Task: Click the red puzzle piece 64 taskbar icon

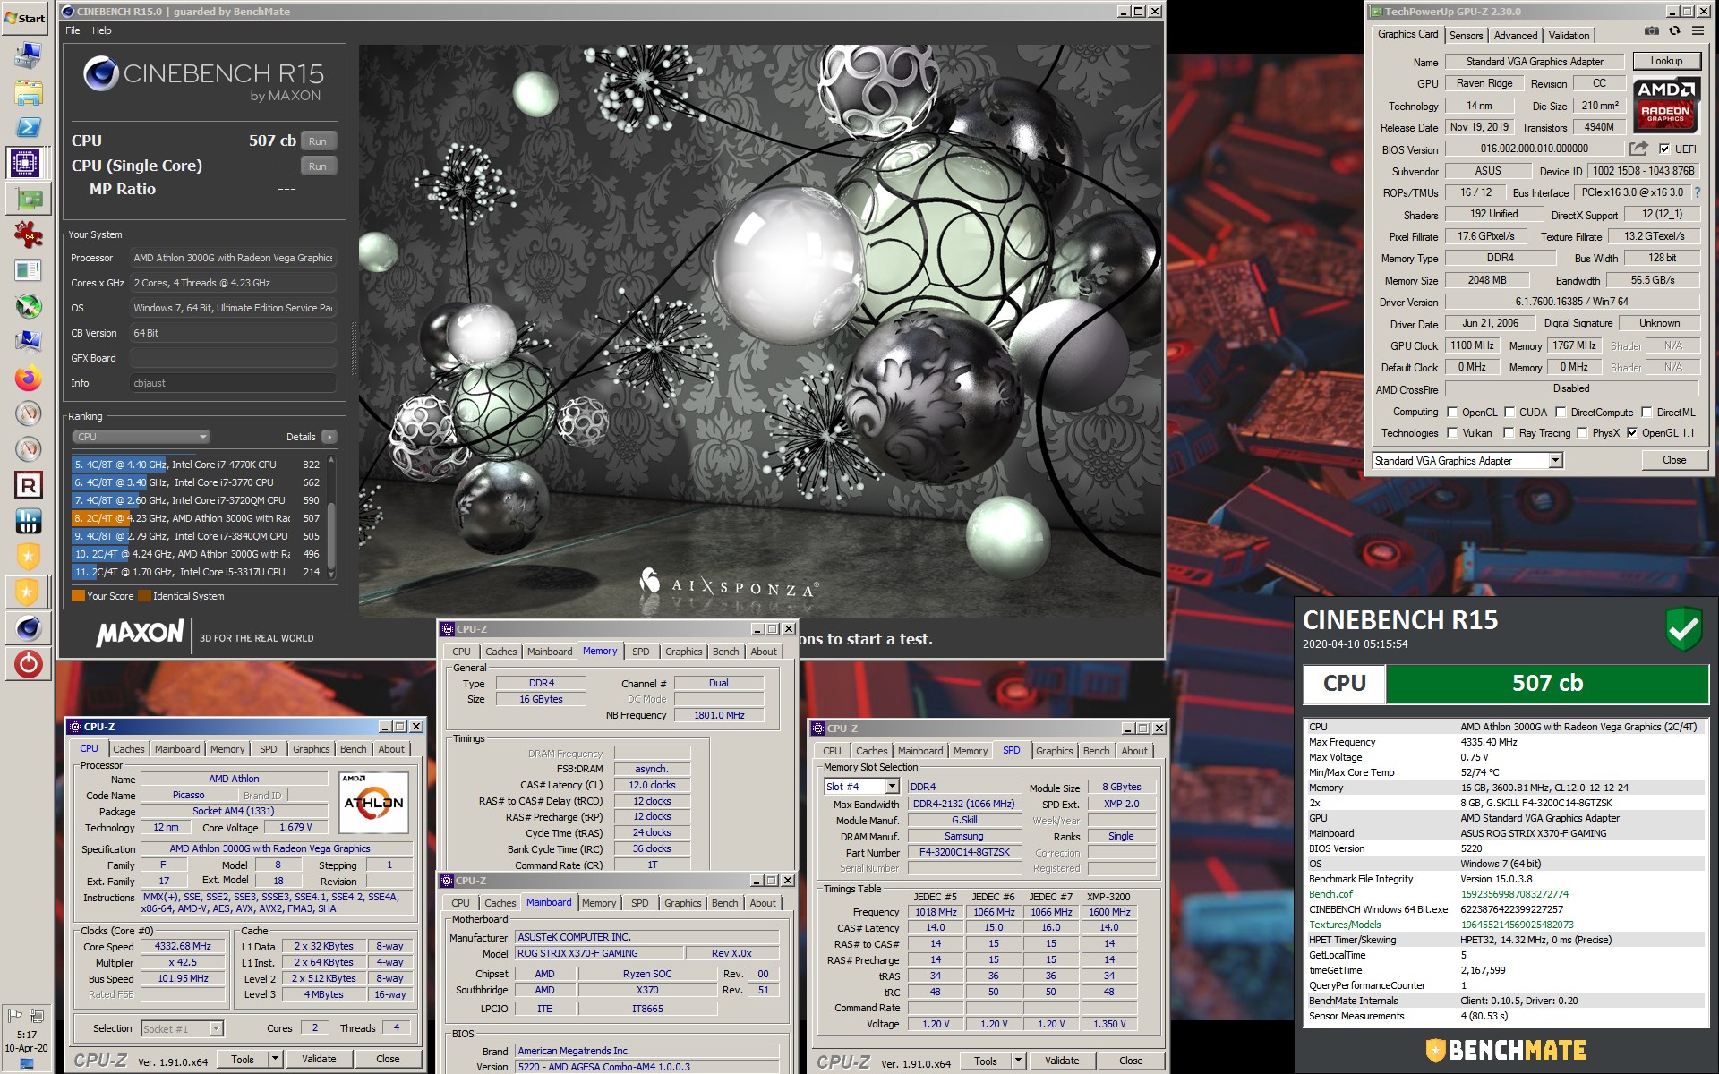Action: click(x=29, y=234)
